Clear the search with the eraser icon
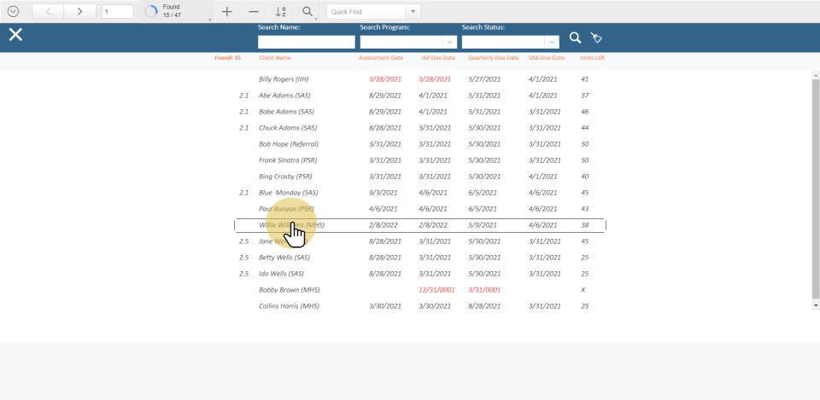Viewport: 820px width, 400px height. coord(596,38)
